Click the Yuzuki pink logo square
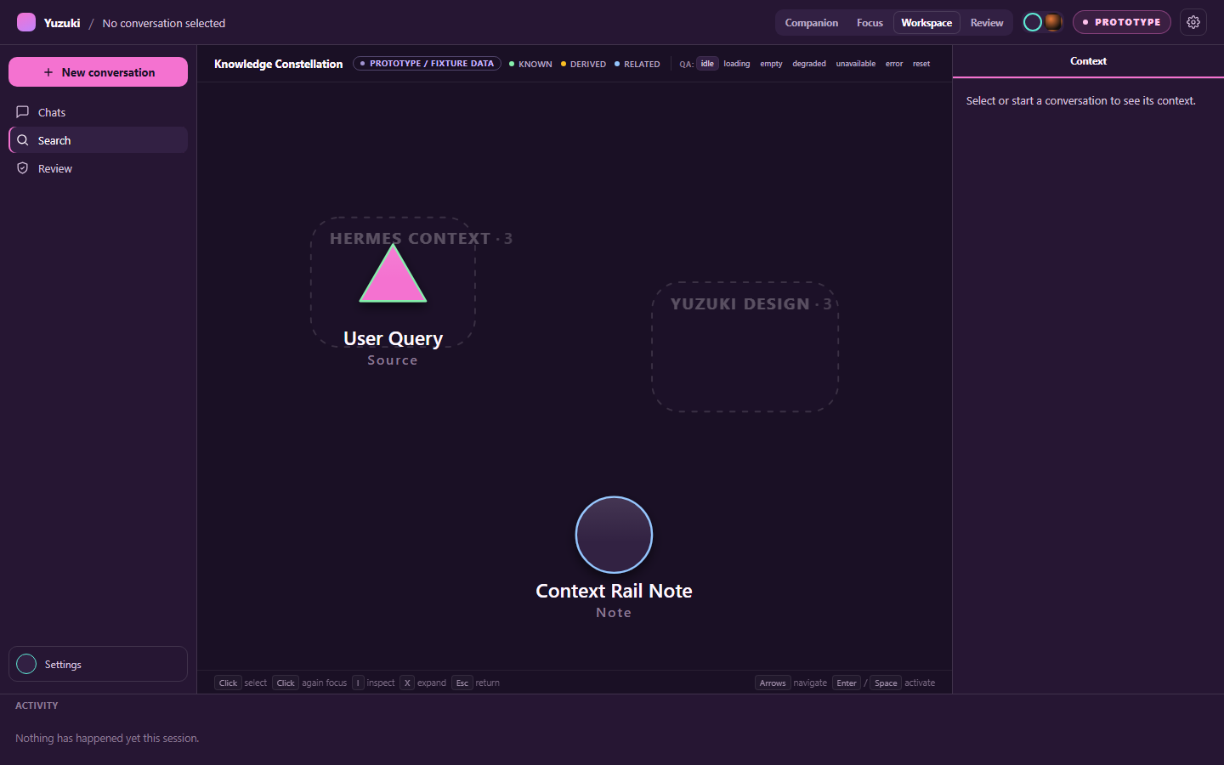1224x765 pixels. coord(26,22)
